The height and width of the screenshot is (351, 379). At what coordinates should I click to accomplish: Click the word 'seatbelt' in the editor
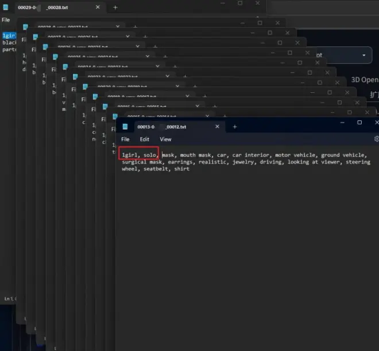pyautogui.click(x=156, y=169)
